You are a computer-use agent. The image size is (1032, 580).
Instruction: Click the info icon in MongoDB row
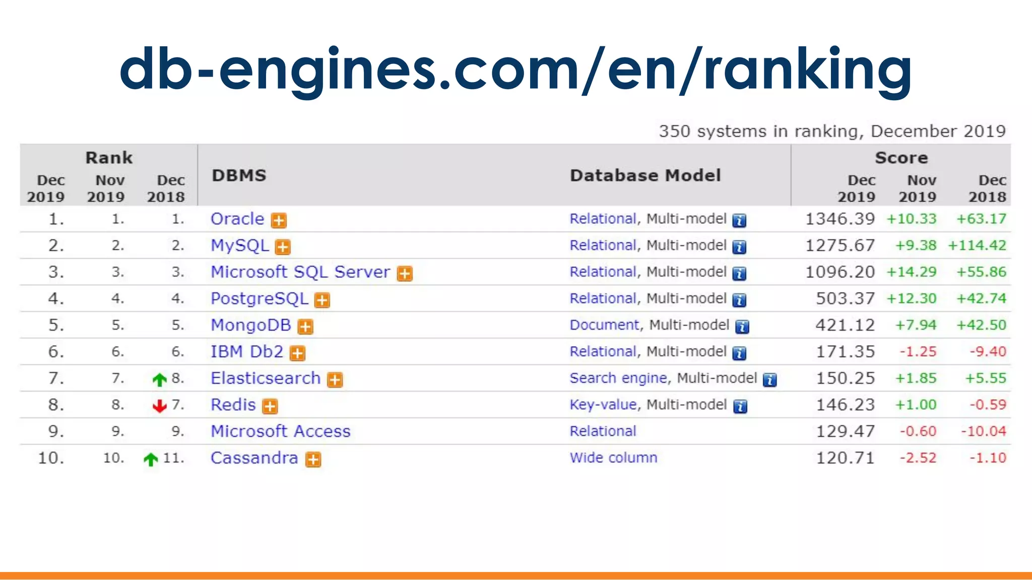click(742, 327)
